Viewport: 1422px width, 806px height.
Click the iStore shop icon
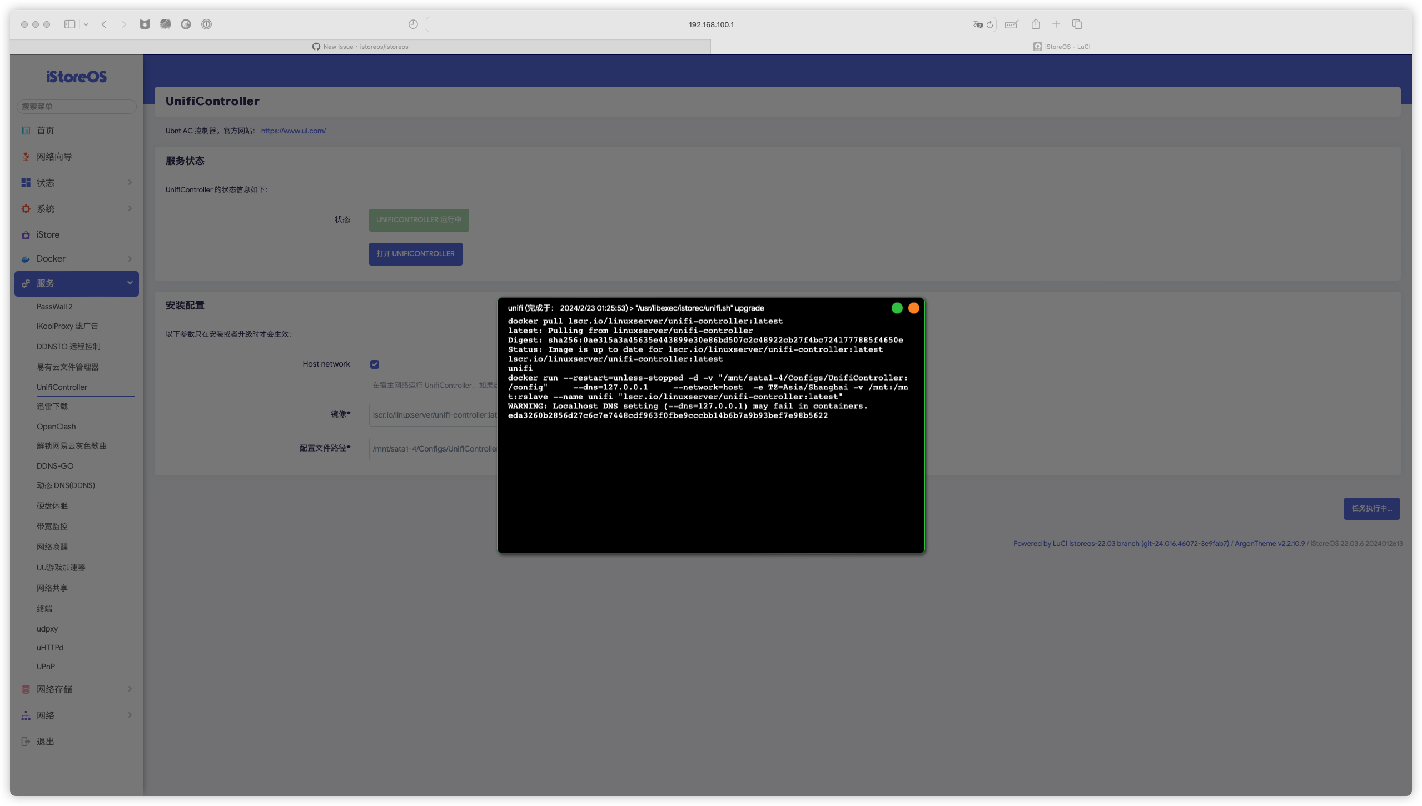[x=26, y=235]
